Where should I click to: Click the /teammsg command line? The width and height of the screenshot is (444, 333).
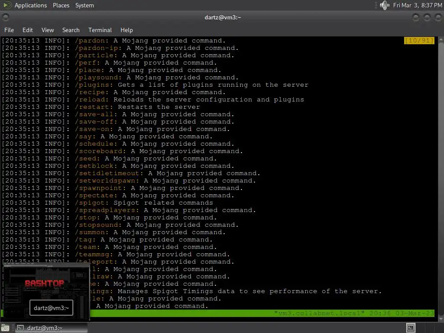(116, 254)
